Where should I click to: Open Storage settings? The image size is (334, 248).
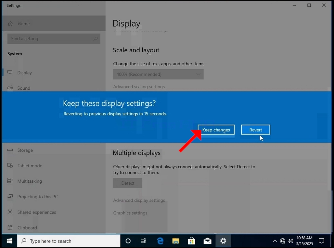(54, 150)
